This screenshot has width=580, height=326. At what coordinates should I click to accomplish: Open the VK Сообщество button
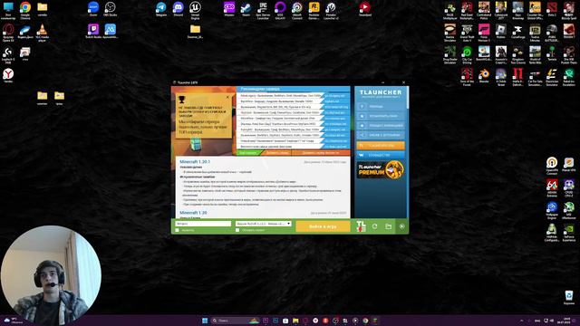coord(381,155)
